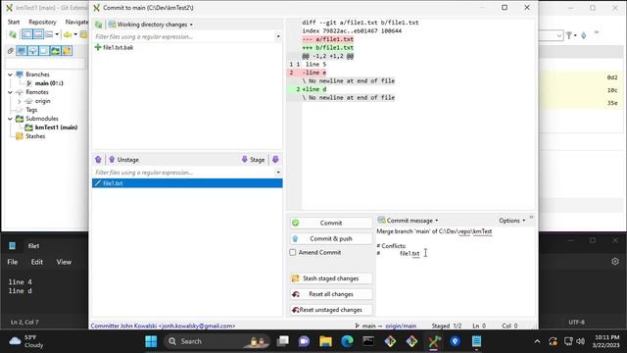Collapse the Remotes tree node
This screenshot has width=627, height=353.
(x=10, y=92)
